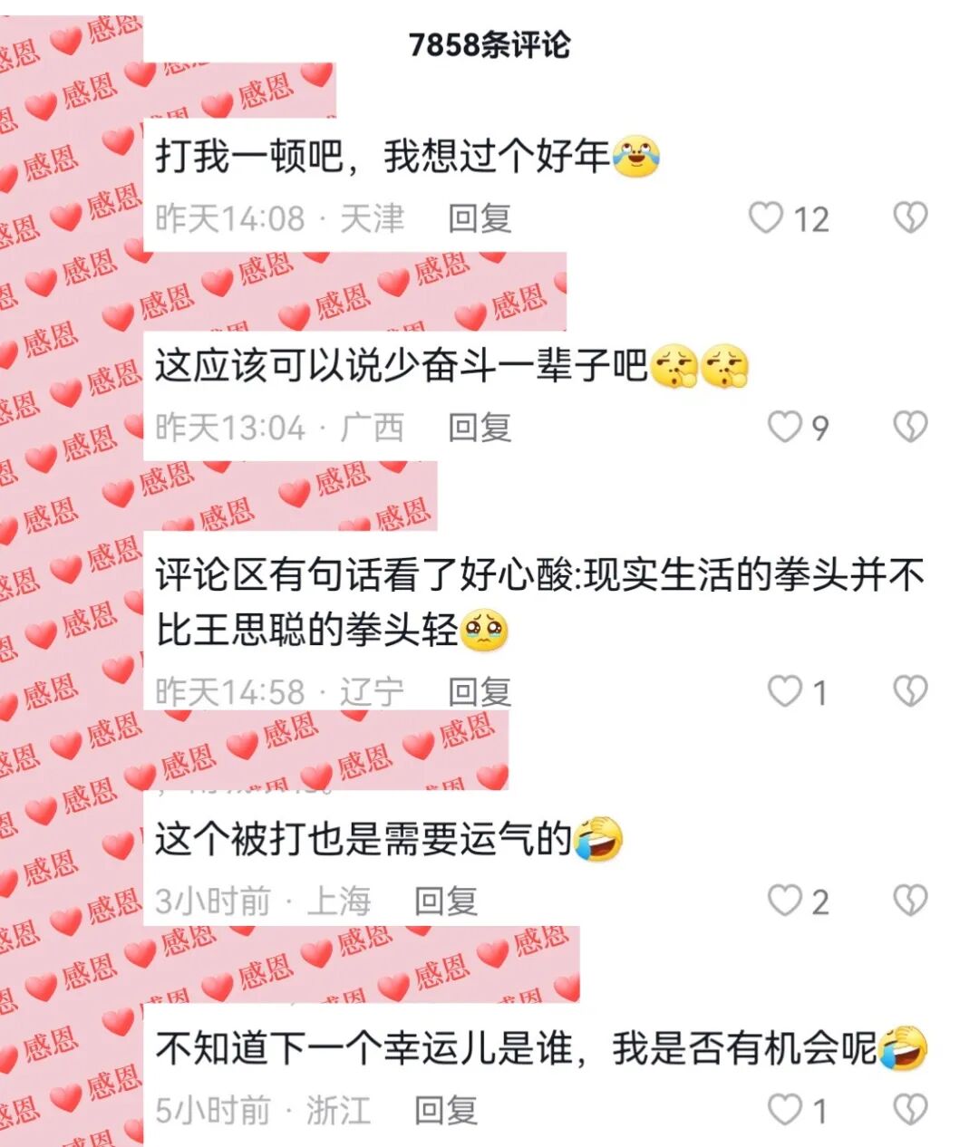
Task: Dislike the Tianjin comment via broken heart
Action: [910, 218]
